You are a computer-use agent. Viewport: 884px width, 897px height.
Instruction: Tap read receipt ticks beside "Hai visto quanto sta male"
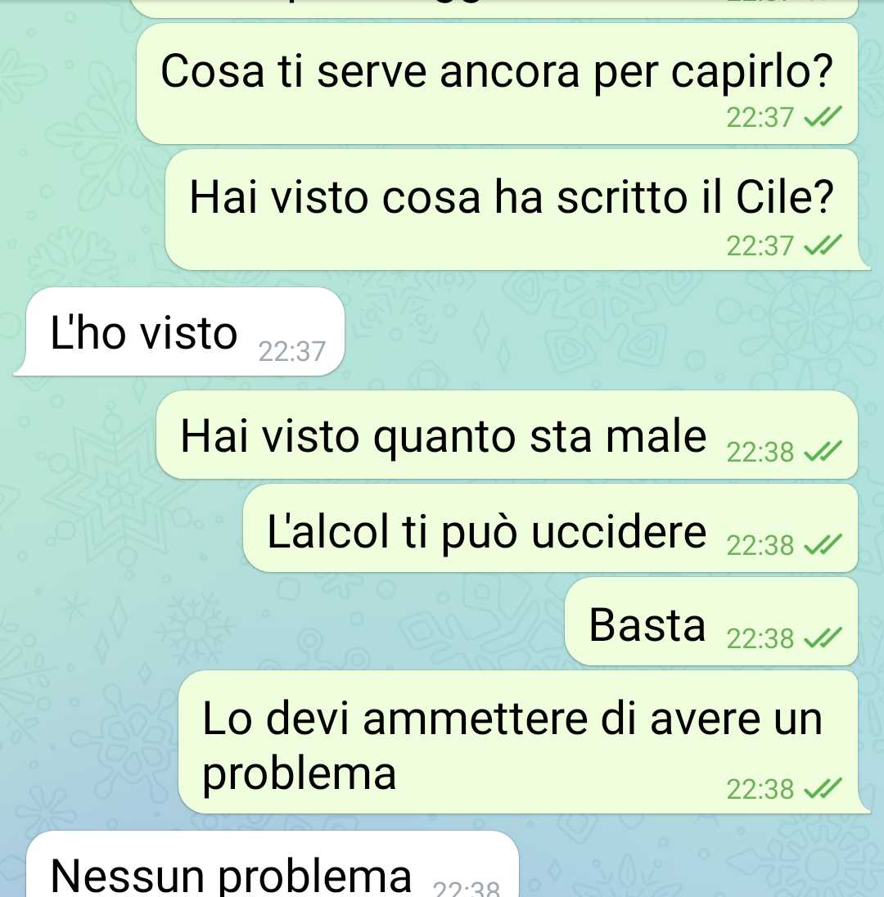click(823, 451)
